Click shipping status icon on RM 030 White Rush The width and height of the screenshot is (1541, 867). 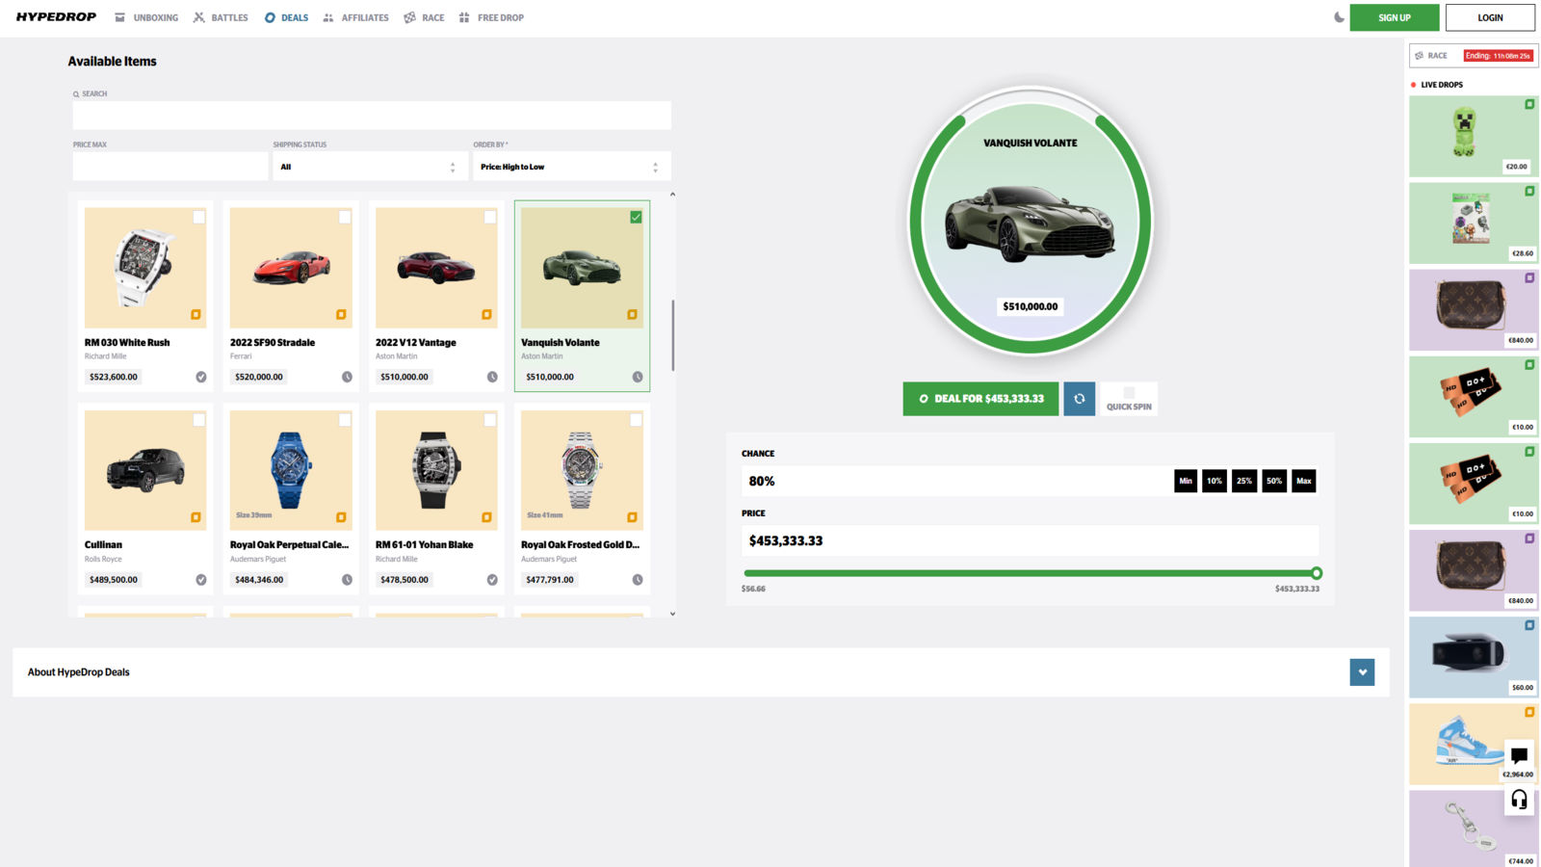point(201,377)
